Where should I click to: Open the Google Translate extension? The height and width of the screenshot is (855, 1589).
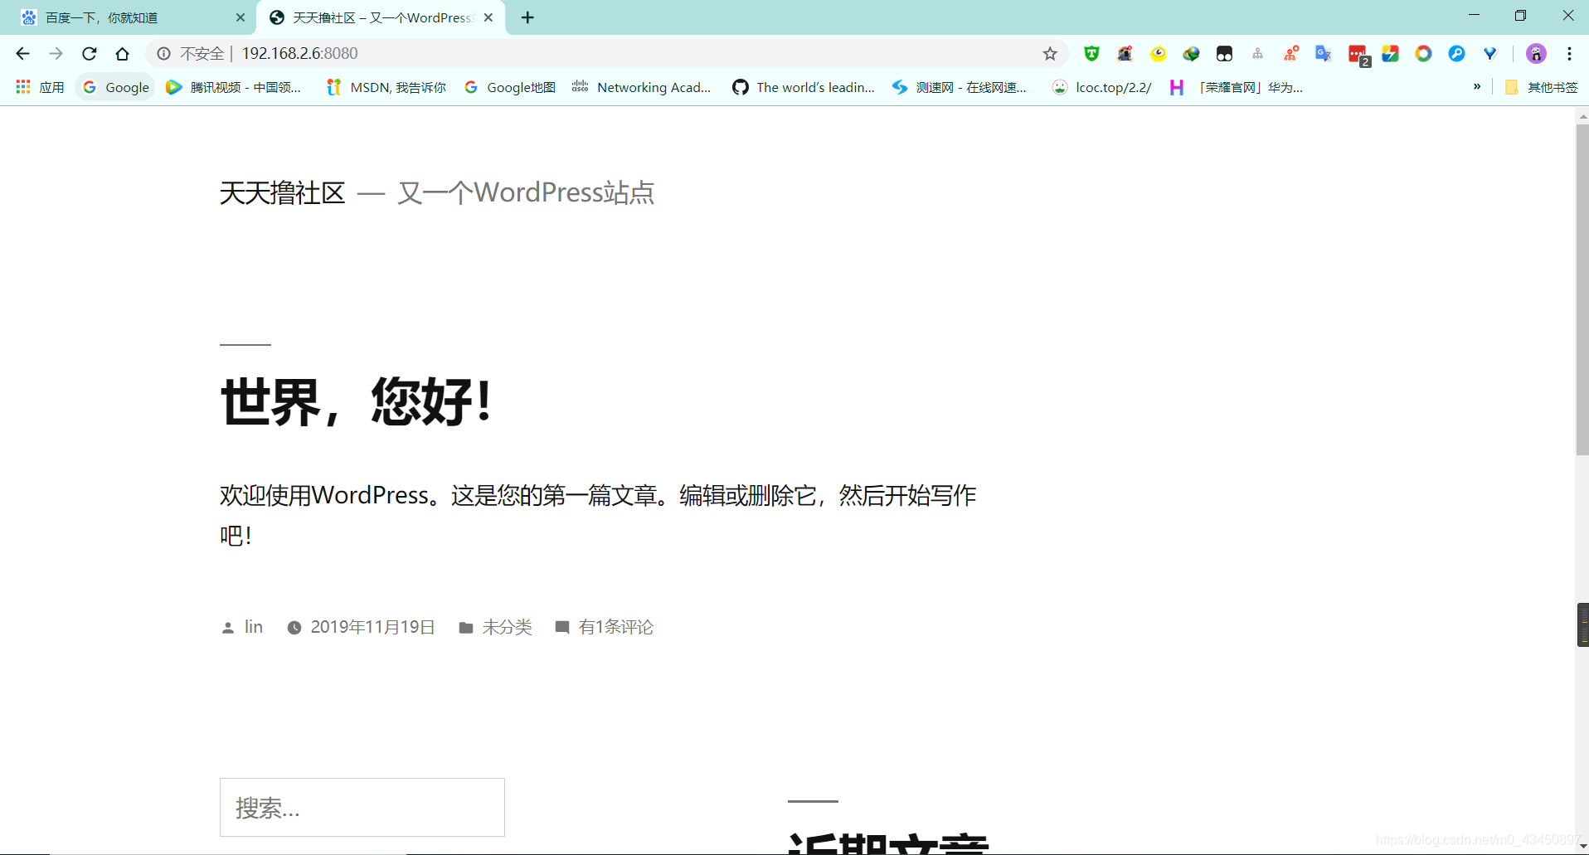[x=1324, y=54]
